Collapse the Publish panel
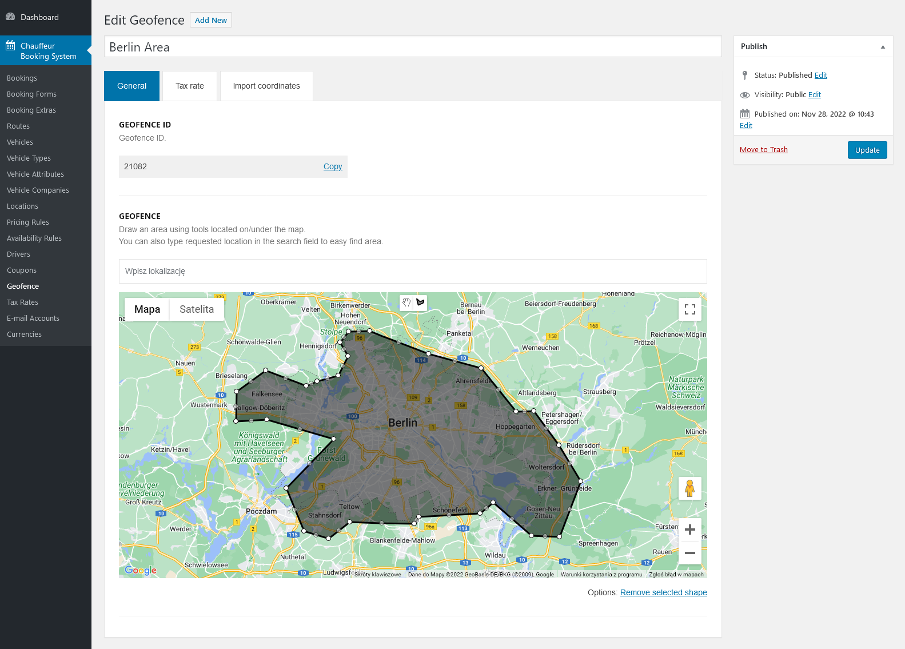Screen dimensions: 905x649 click(x=883, y=47)
